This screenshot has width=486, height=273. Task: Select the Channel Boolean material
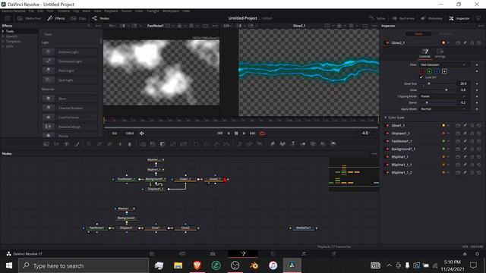pyautogui.click(x=69, y=108)
